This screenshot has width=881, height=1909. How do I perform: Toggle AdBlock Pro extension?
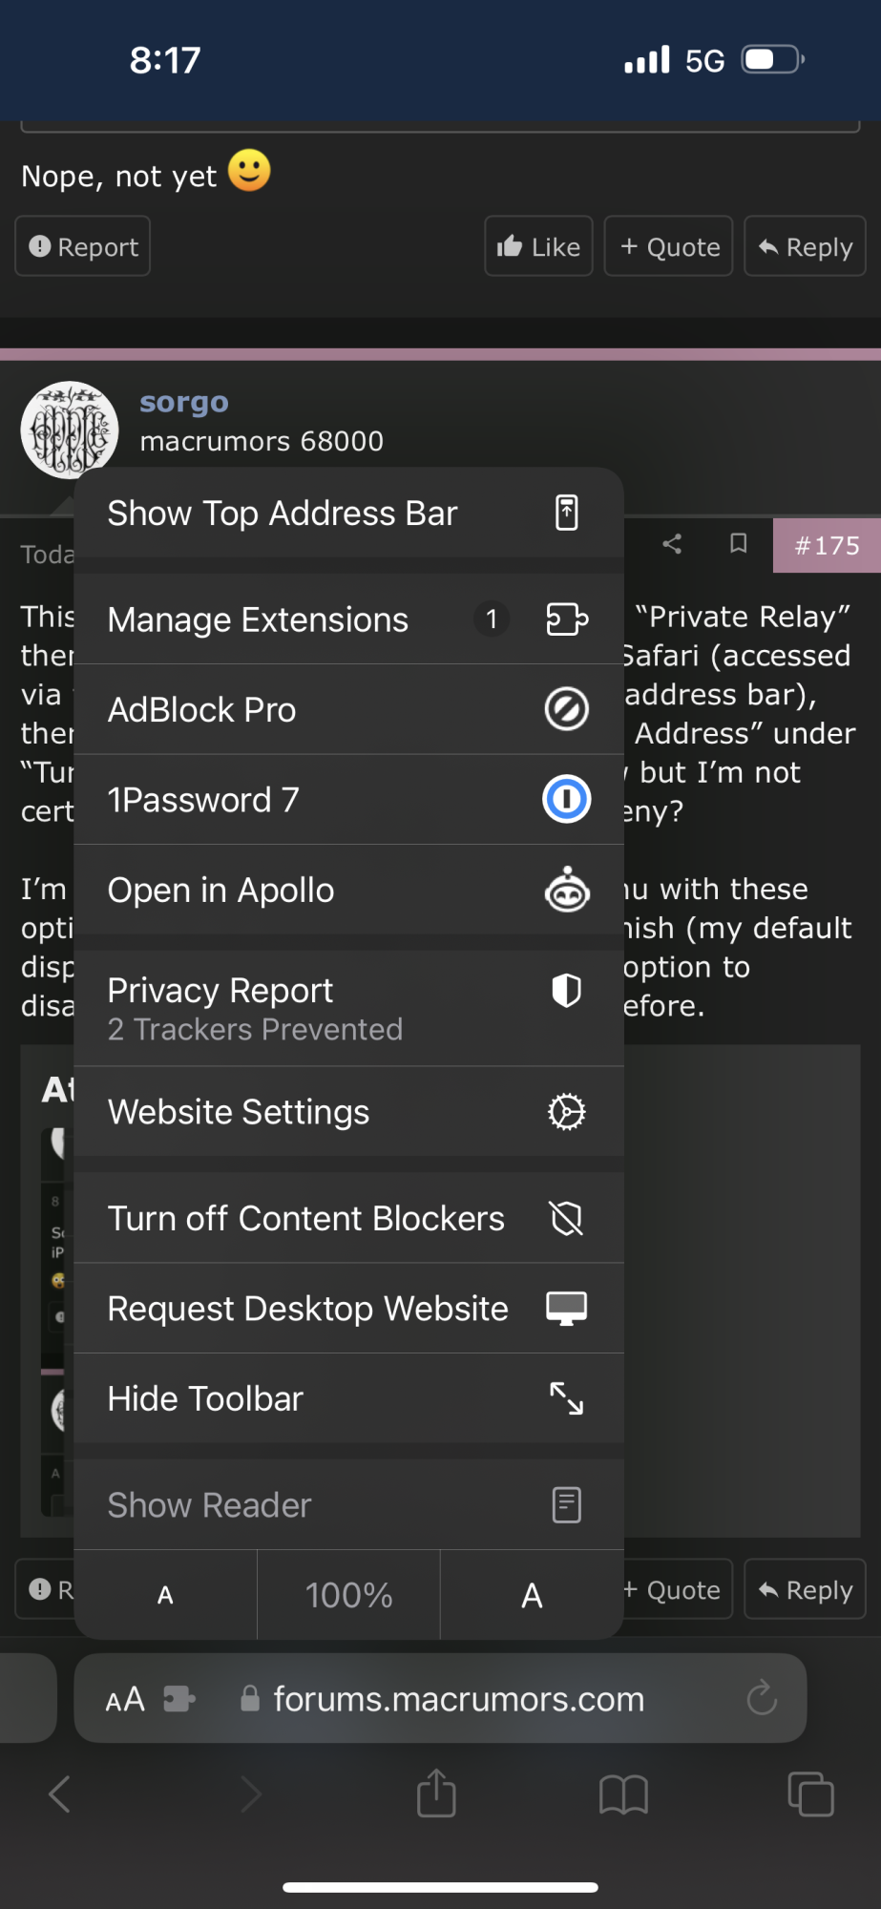pos(348,709)
